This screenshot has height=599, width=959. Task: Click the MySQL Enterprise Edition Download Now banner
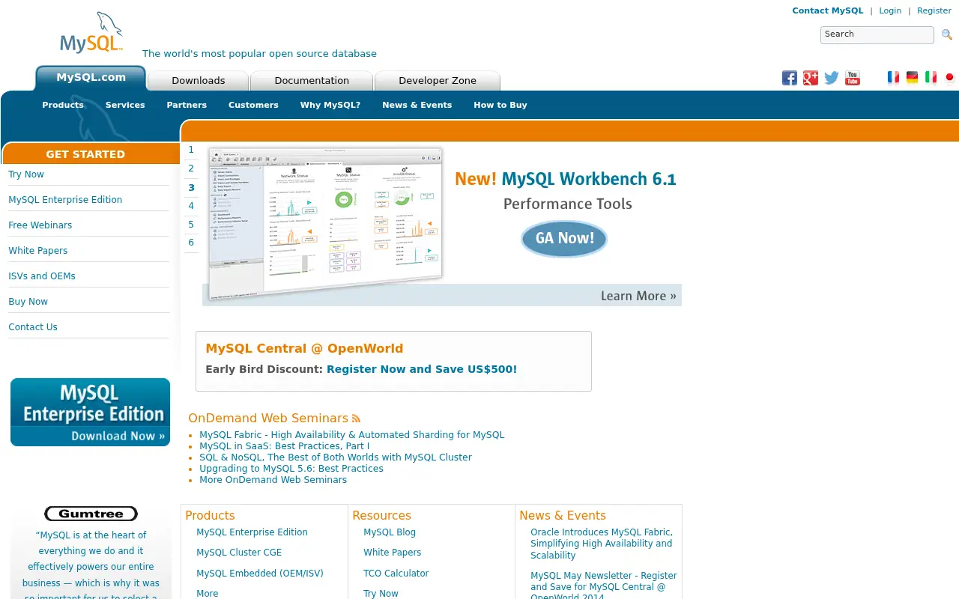point(91,412)
